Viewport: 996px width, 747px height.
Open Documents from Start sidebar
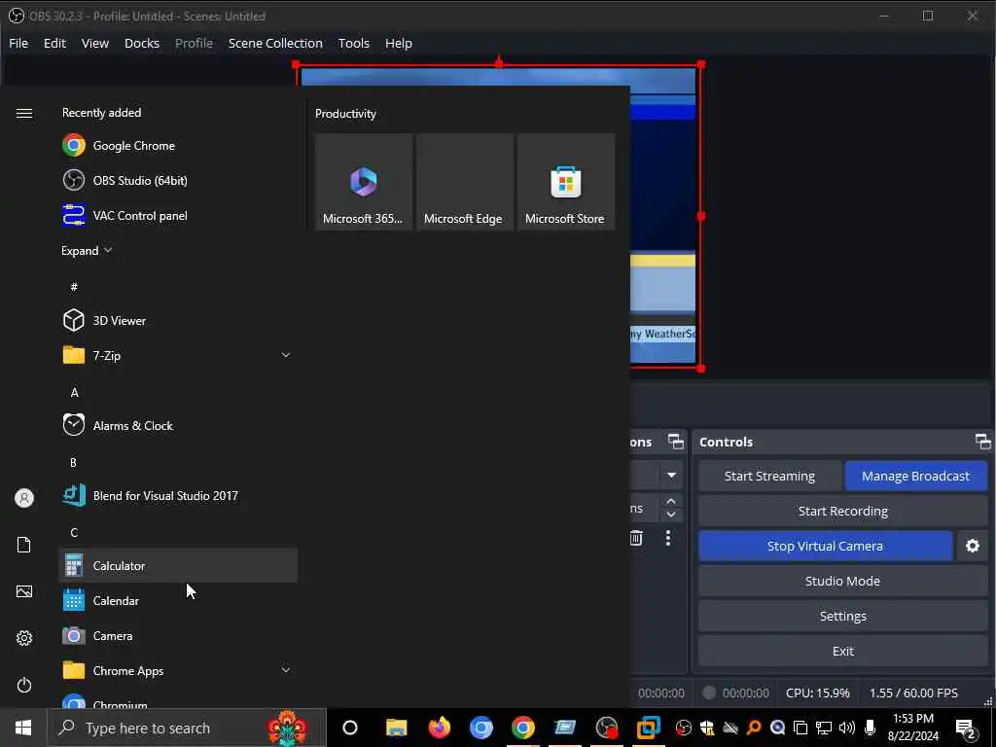pos(24,545)
